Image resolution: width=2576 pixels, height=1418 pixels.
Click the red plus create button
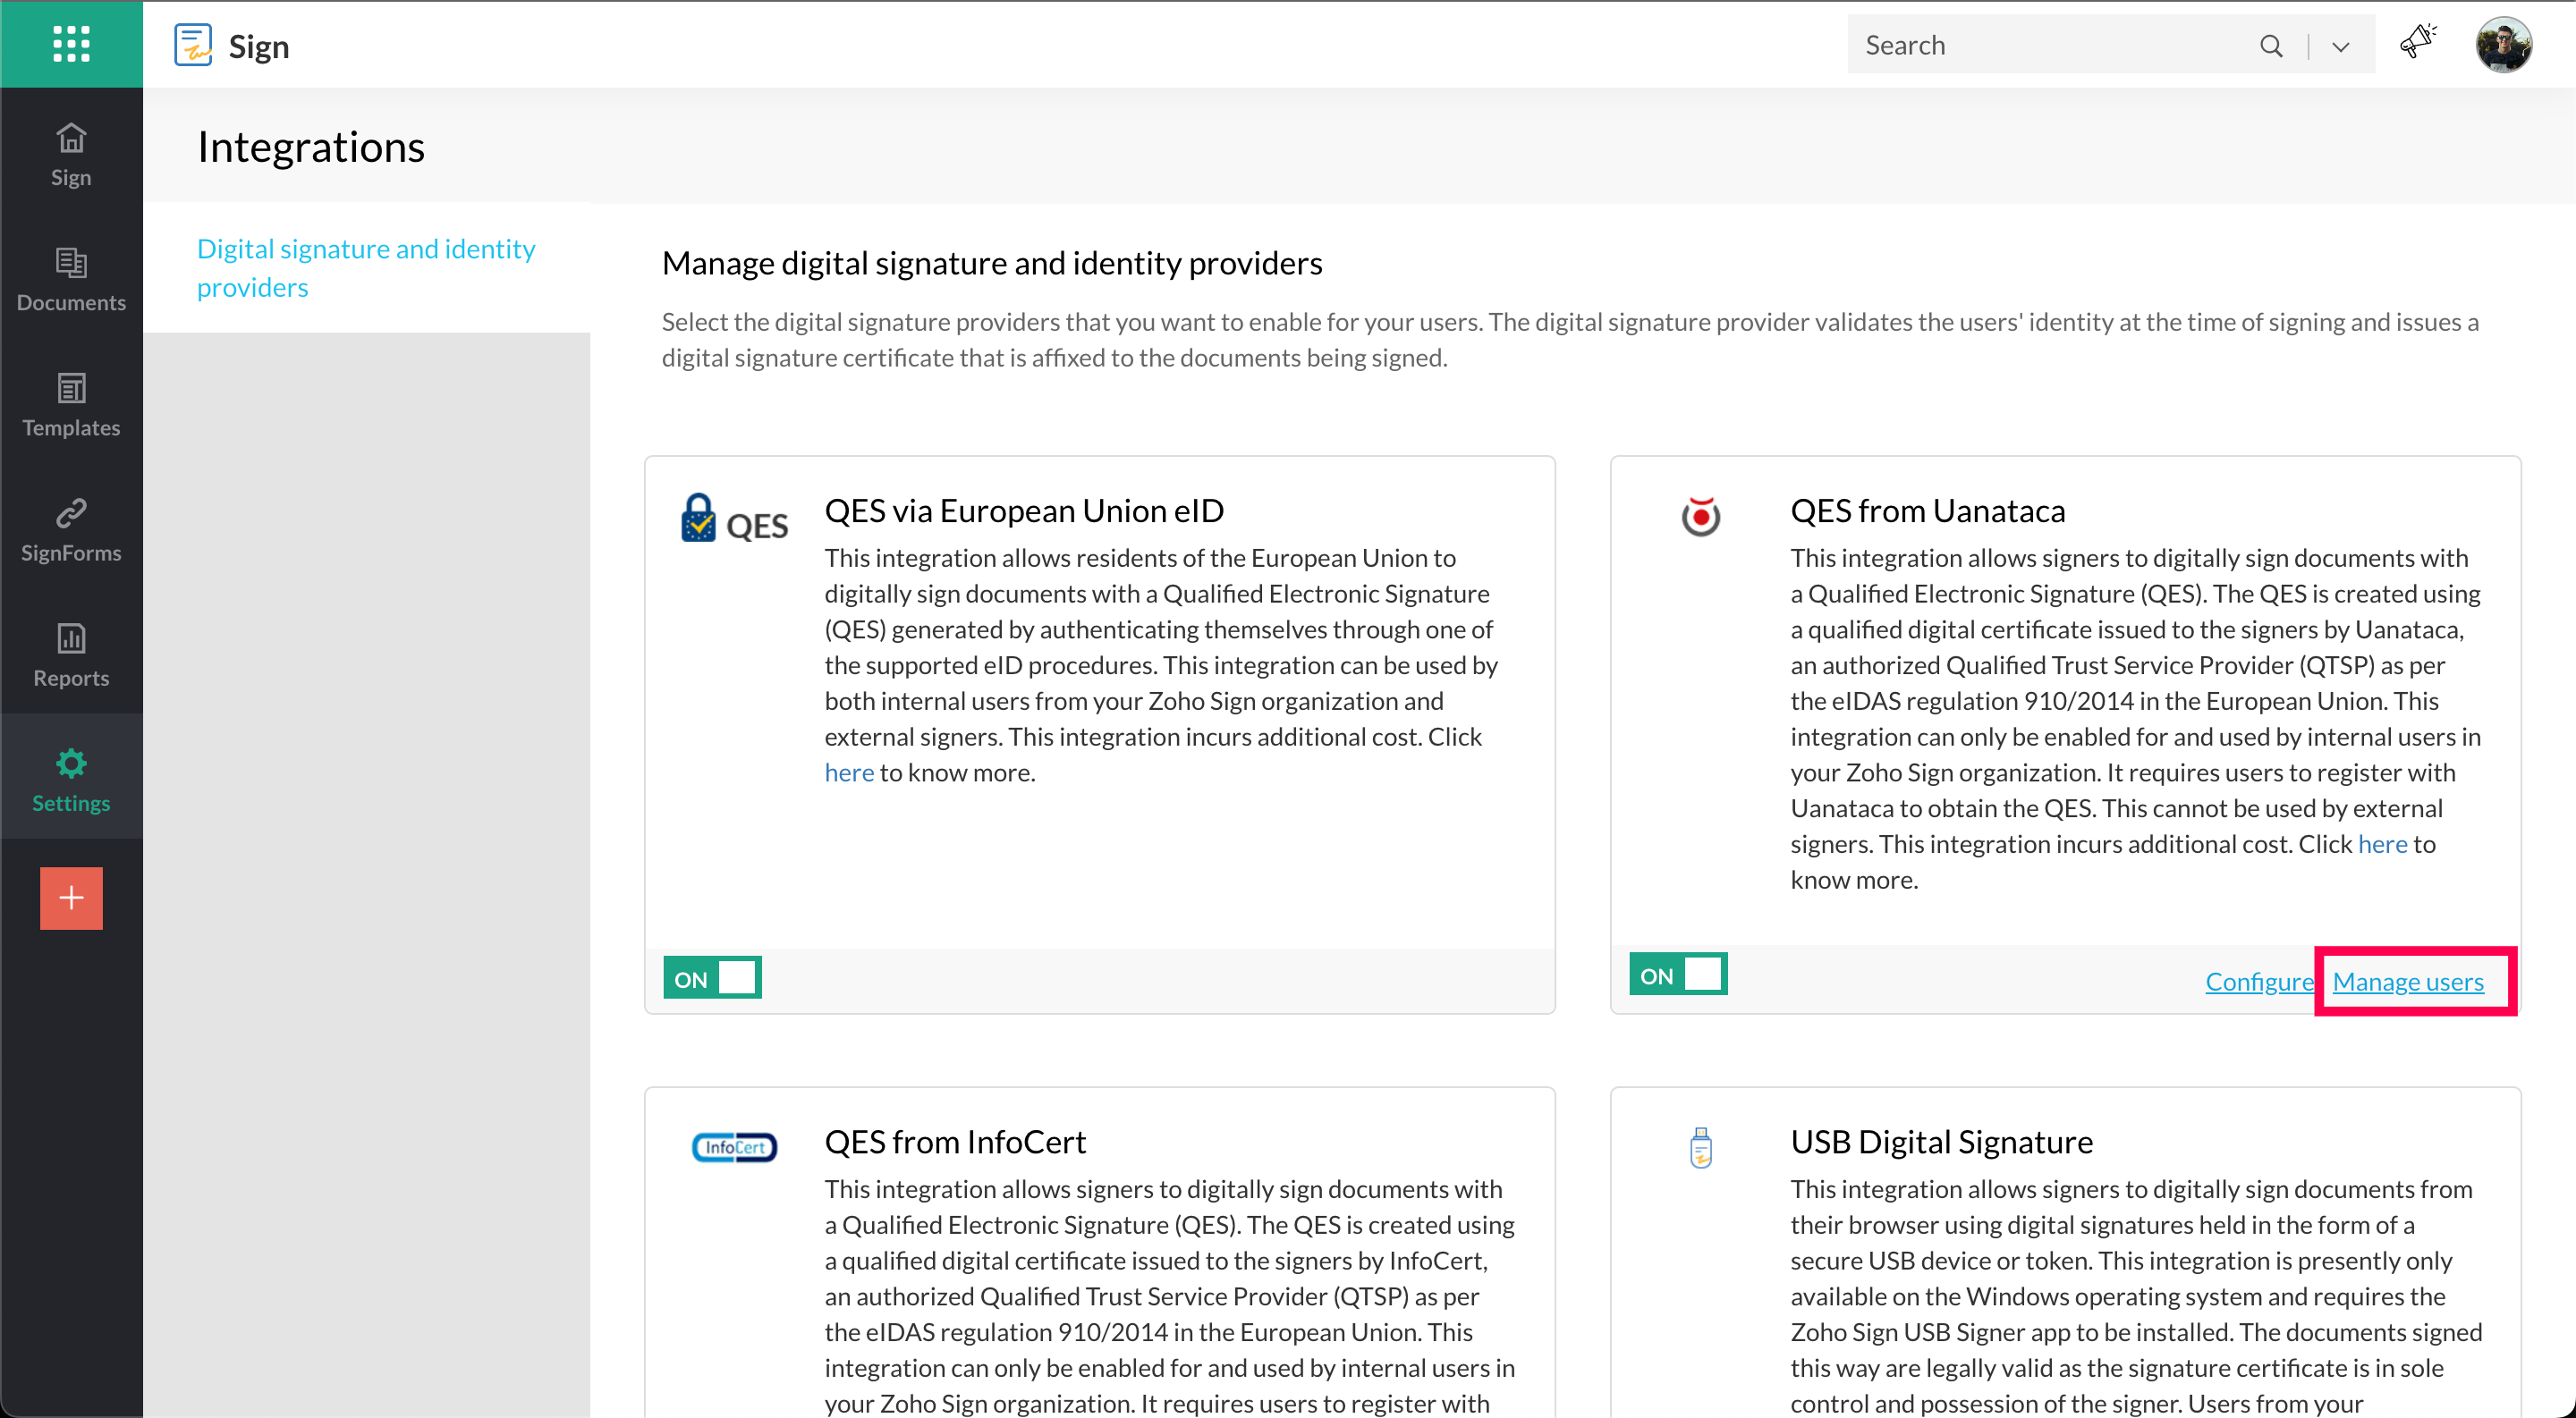click(x=71, y=898)
